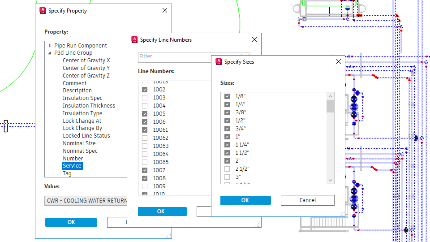The image size is (430, 242).
Task: Select Center of Gravity Z property
Action: [x=86, y=76]
